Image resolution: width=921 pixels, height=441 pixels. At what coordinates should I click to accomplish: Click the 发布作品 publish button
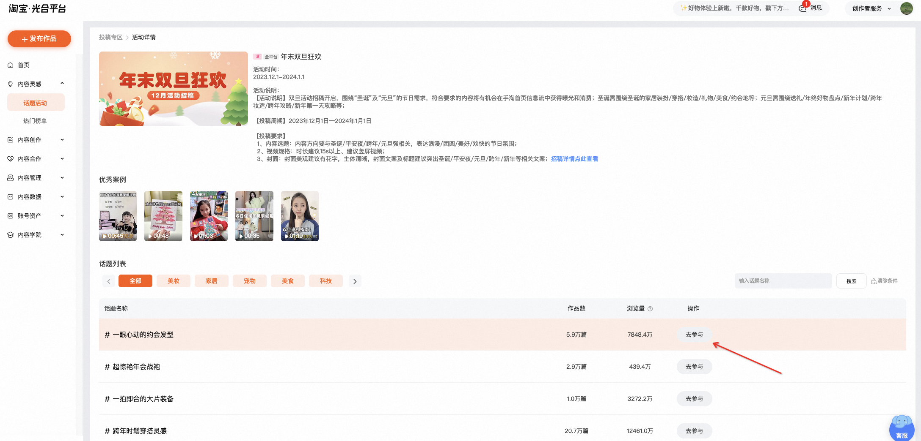point(39,39)
